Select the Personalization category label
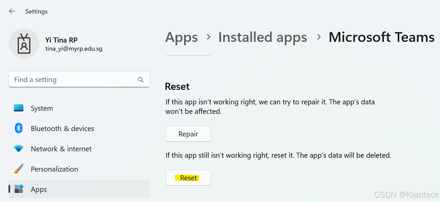This screenshot has width=440, height=202. pyautogui.click(x=54, y=169)
